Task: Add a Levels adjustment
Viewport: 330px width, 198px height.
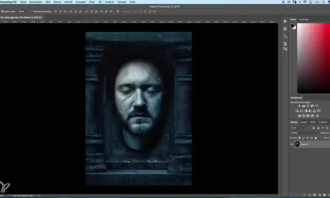Action: pos(304,106)
